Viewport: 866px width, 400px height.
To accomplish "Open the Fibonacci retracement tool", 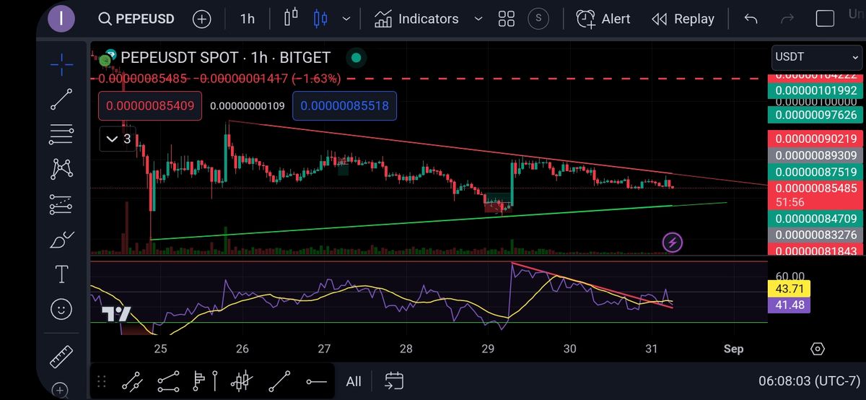I will [62, 134].
